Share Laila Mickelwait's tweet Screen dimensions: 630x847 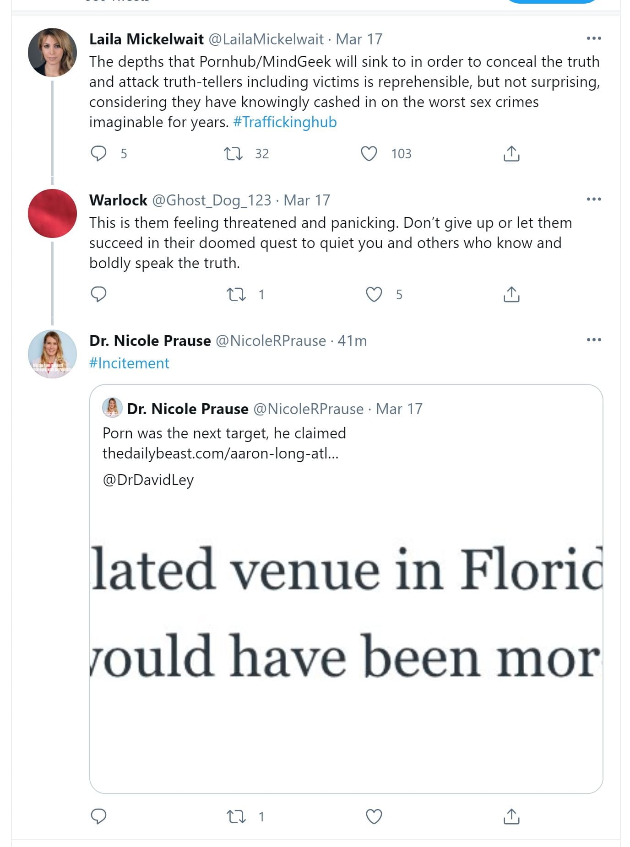tap(511, 153)
